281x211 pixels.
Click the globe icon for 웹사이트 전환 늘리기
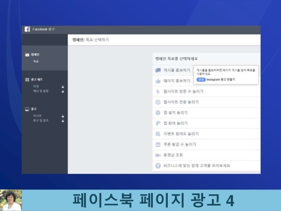(158, 102)
